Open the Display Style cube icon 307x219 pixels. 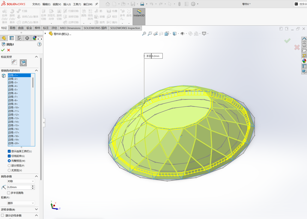pos(175,34)
